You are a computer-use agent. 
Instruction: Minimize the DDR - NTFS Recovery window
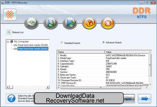(x=141, y=3)
